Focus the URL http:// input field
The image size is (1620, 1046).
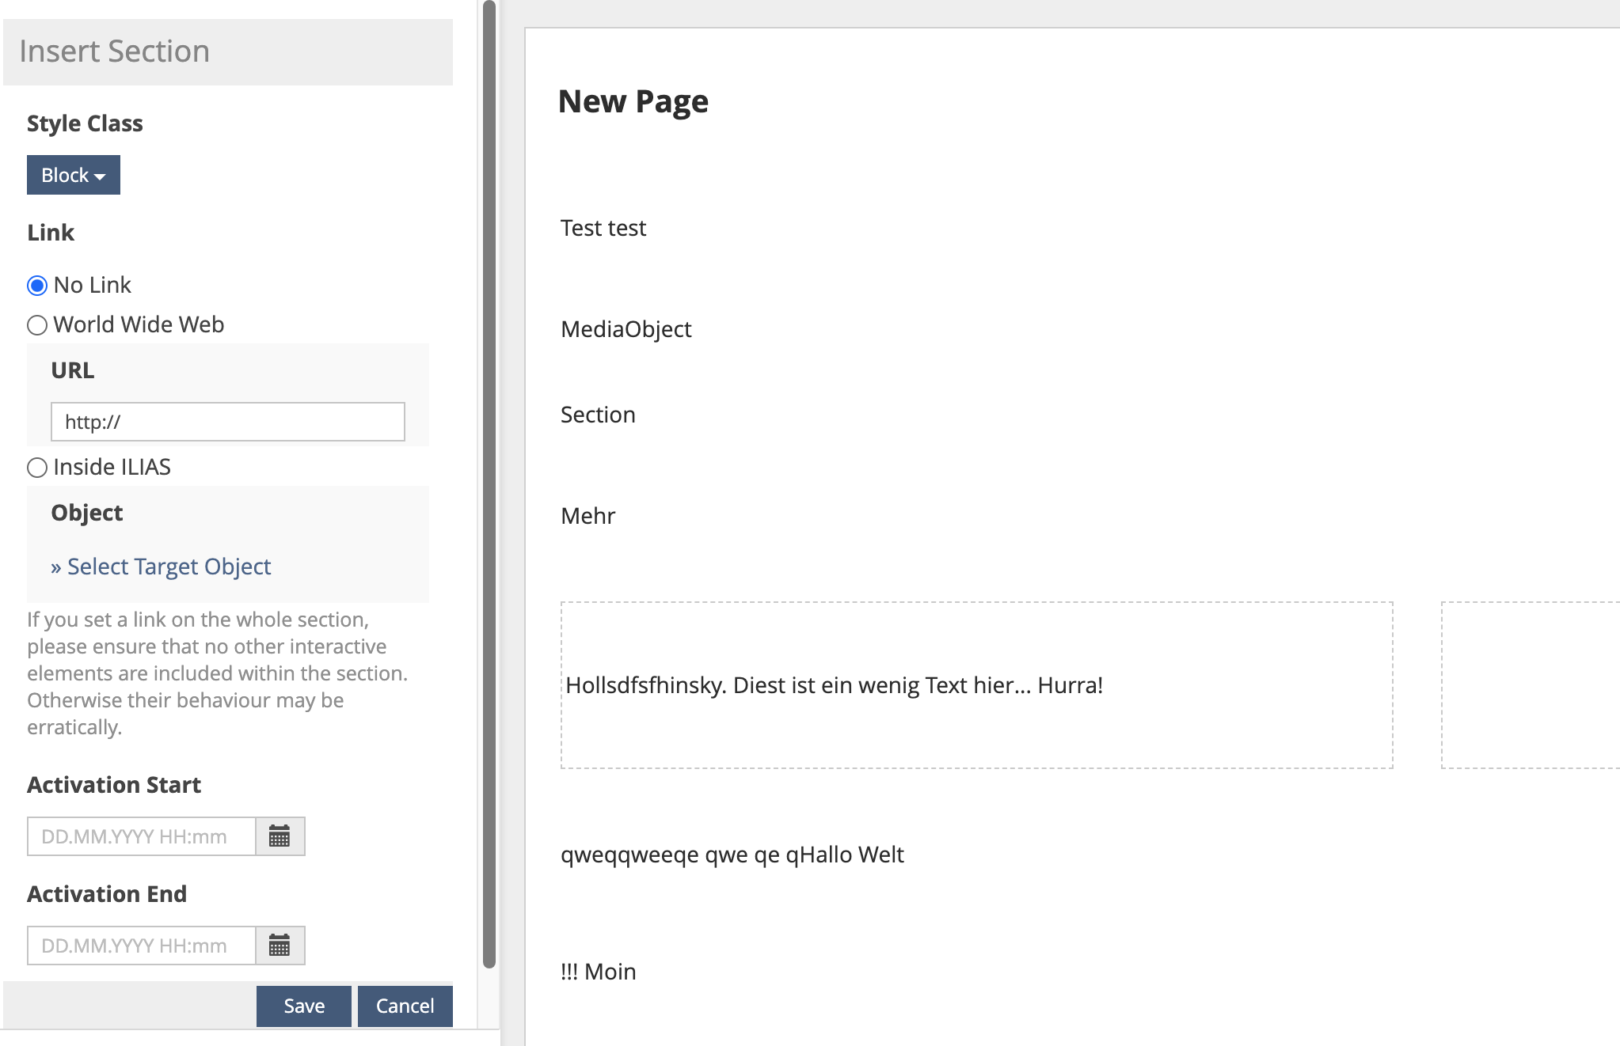[227, 422]
